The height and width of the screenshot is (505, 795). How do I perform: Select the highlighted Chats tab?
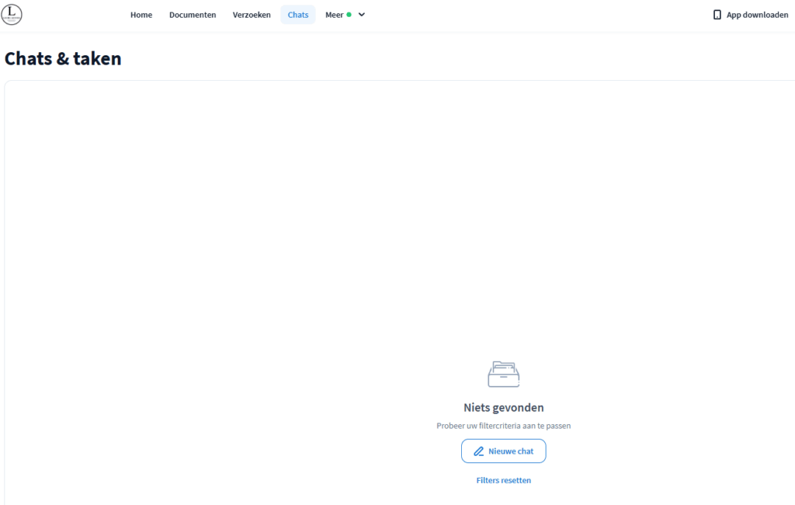click(298, 15)
